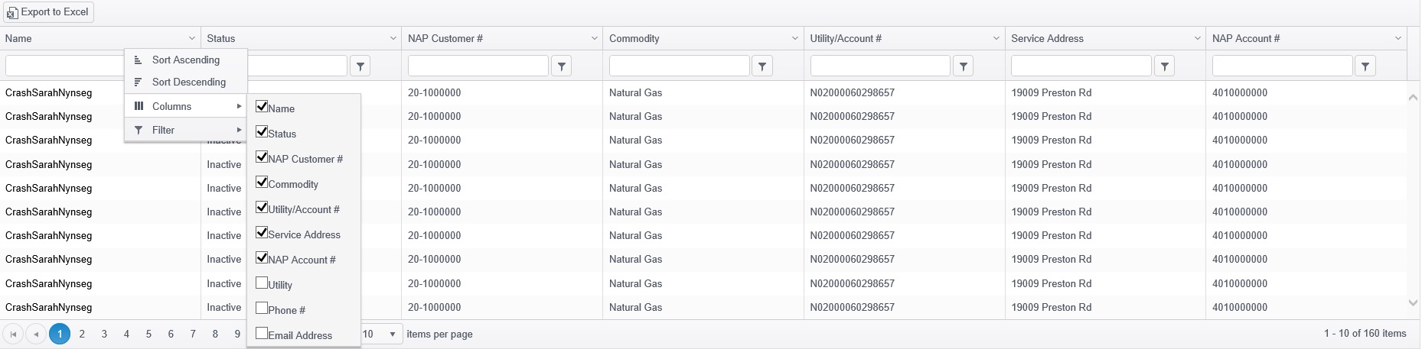Uncheck the Commodity column checkbox
The height and width of the screenshot is (349, 1422).
(262, 183)
